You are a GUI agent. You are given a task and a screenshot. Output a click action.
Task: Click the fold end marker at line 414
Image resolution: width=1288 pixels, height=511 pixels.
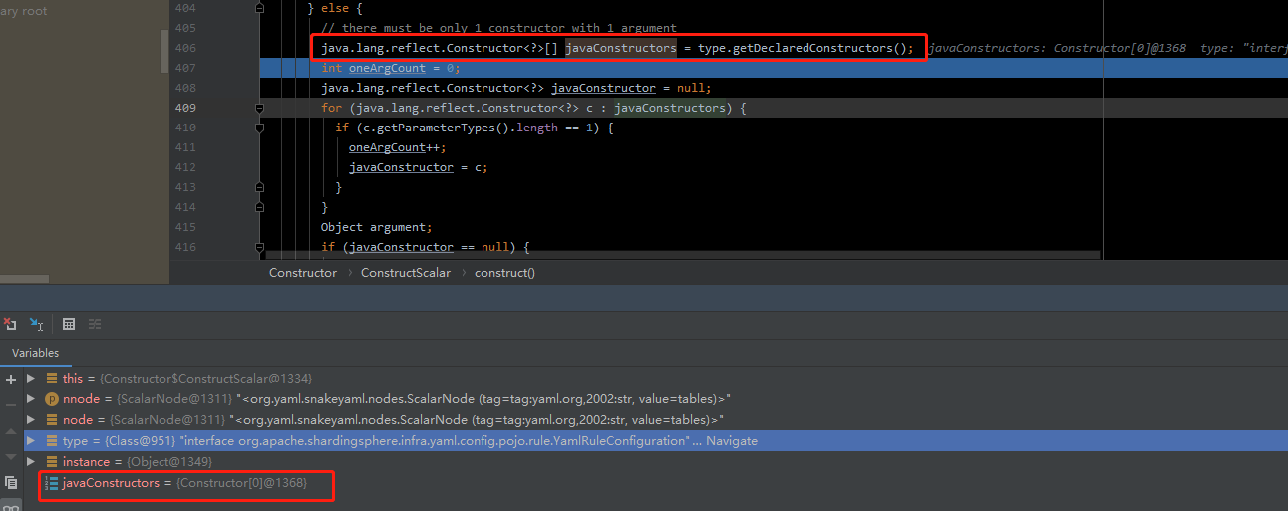pyautogui.click(x=260, y=207)
